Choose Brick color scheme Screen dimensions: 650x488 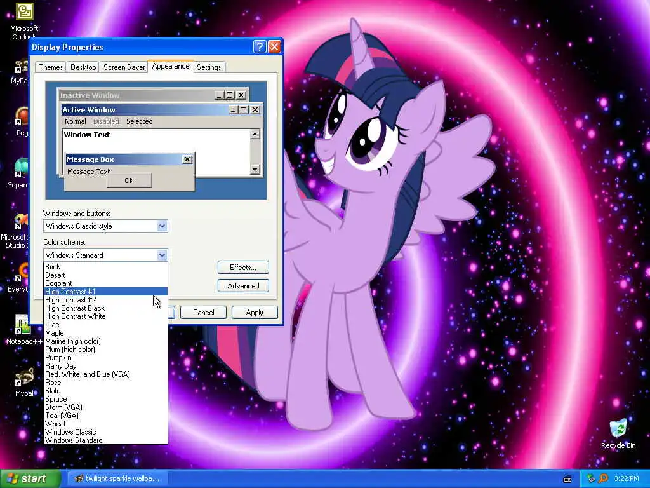(x=106, y=267)
